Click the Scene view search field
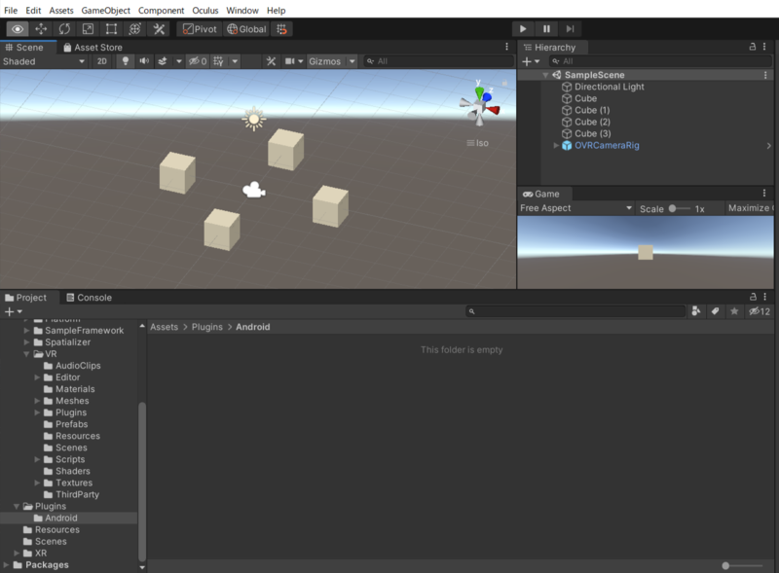The height and width of the screenshot is (573, 779). click(439, 61)
